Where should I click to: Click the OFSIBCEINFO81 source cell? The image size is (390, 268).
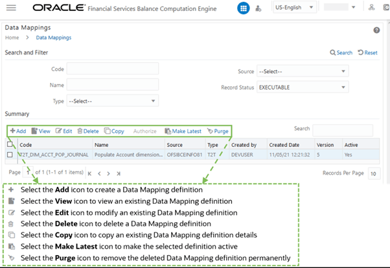[185, 155]
